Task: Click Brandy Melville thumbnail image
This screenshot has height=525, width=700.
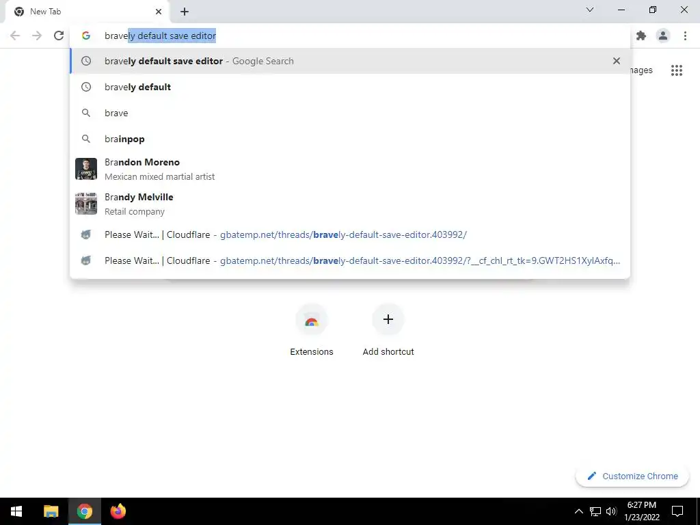Action: (86, 204)
